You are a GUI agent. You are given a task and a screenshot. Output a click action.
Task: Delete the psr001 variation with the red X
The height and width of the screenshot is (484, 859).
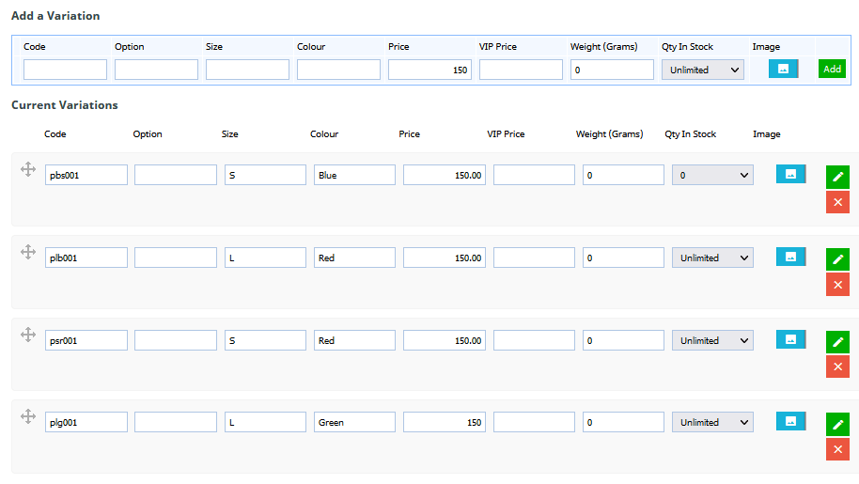click(x=837, y=367)
